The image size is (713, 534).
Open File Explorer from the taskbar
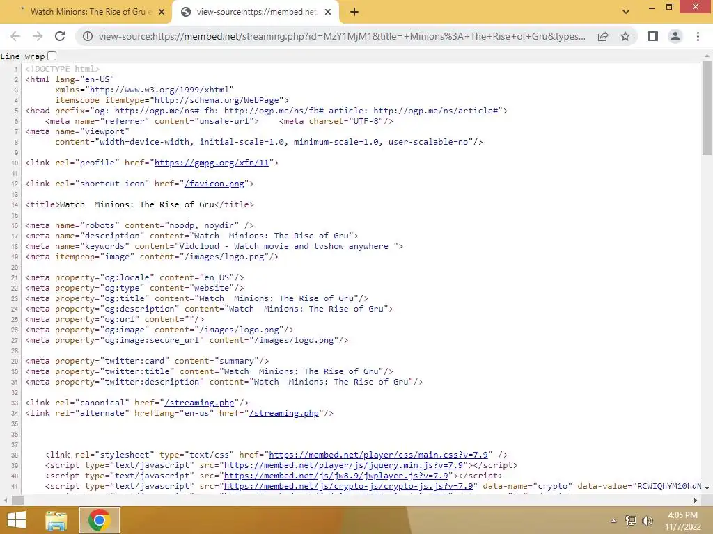coord(56,520)
